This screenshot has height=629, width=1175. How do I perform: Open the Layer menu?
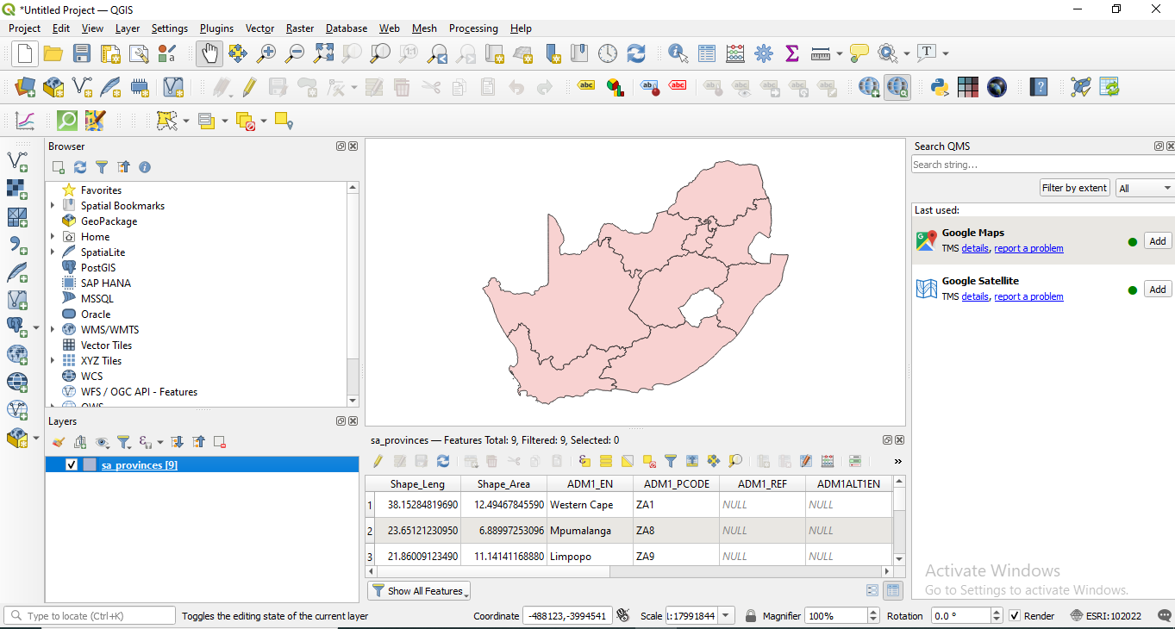tap(128, 28)
